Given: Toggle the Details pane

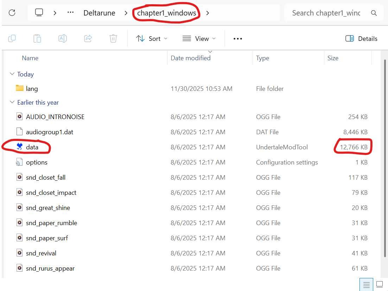Looking at the screenshot, I should [x=361, y=39].
